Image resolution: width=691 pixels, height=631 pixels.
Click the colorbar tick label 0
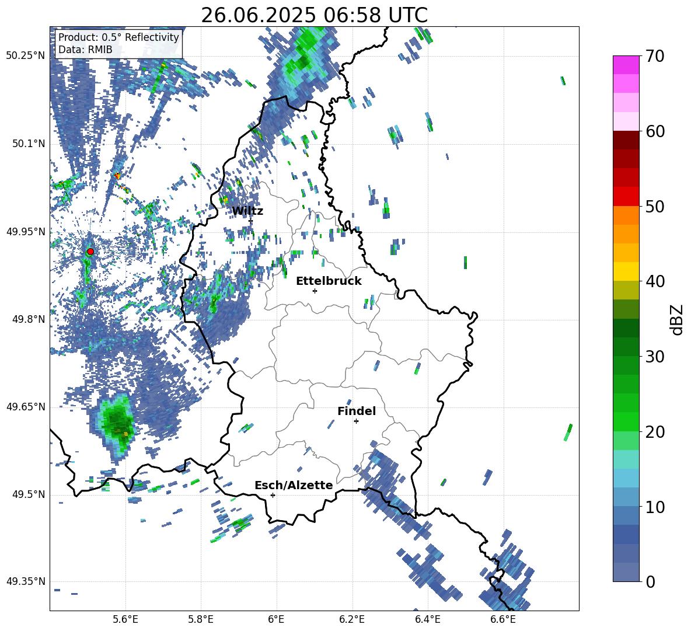click(651, 581)
